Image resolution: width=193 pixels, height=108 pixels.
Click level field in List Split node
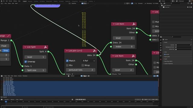pyautogui.click(x=35, y=57)
